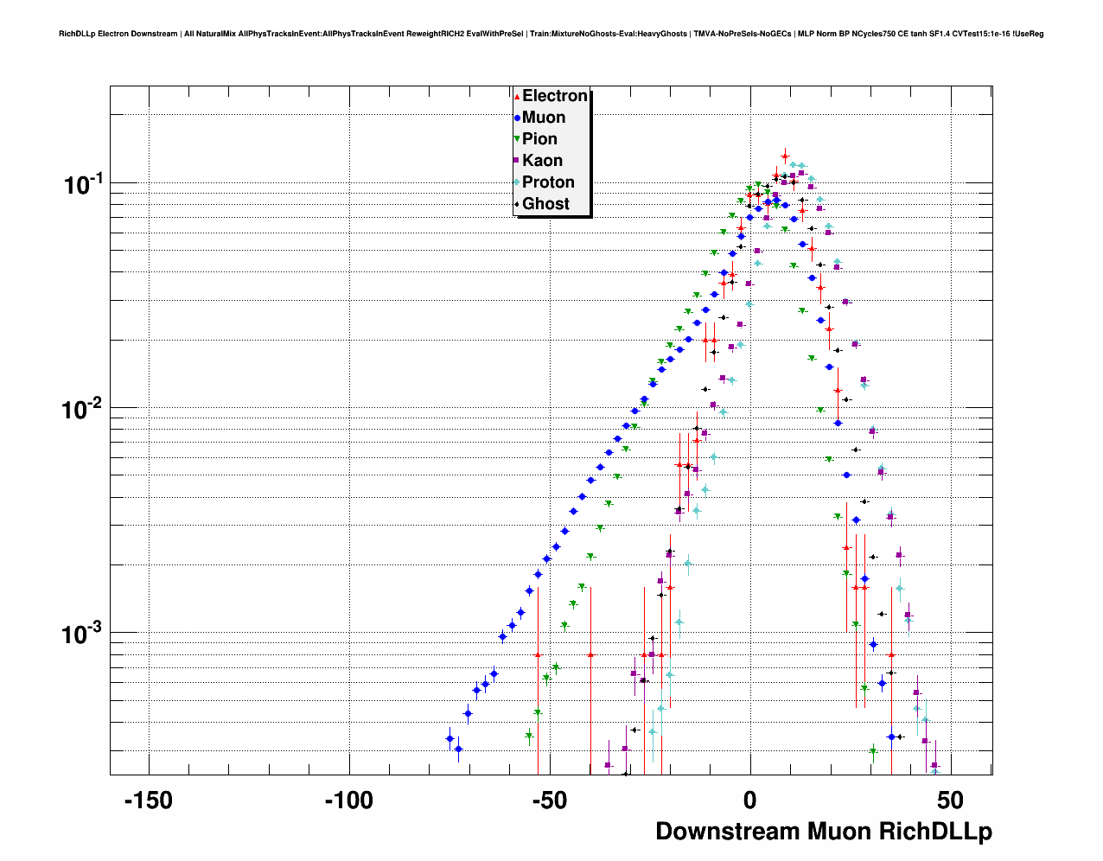Select the highest red Electron data point
Screen dimensions: 1103x861
[x=785, y=156]
